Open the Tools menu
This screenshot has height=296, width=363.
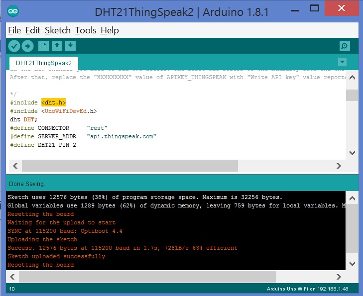coord(86,30)
